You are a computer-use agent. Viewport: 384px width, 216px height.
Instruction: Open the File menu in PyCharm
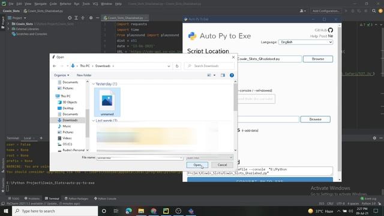[11, 4]
